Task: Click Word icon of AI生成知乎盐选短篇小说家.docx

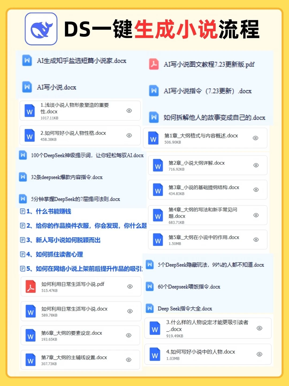Action: [27, 60]
